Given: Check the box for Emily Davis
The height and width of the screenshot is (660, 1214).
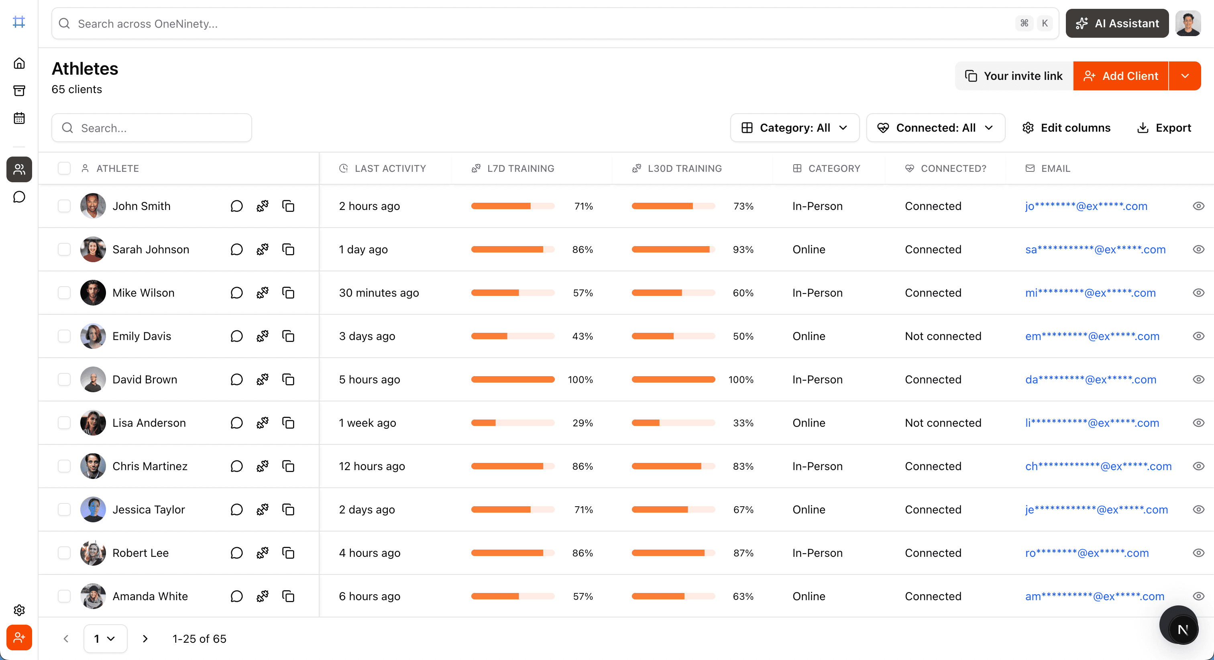Looking at the screenshot, I should (x=64, y=336).
